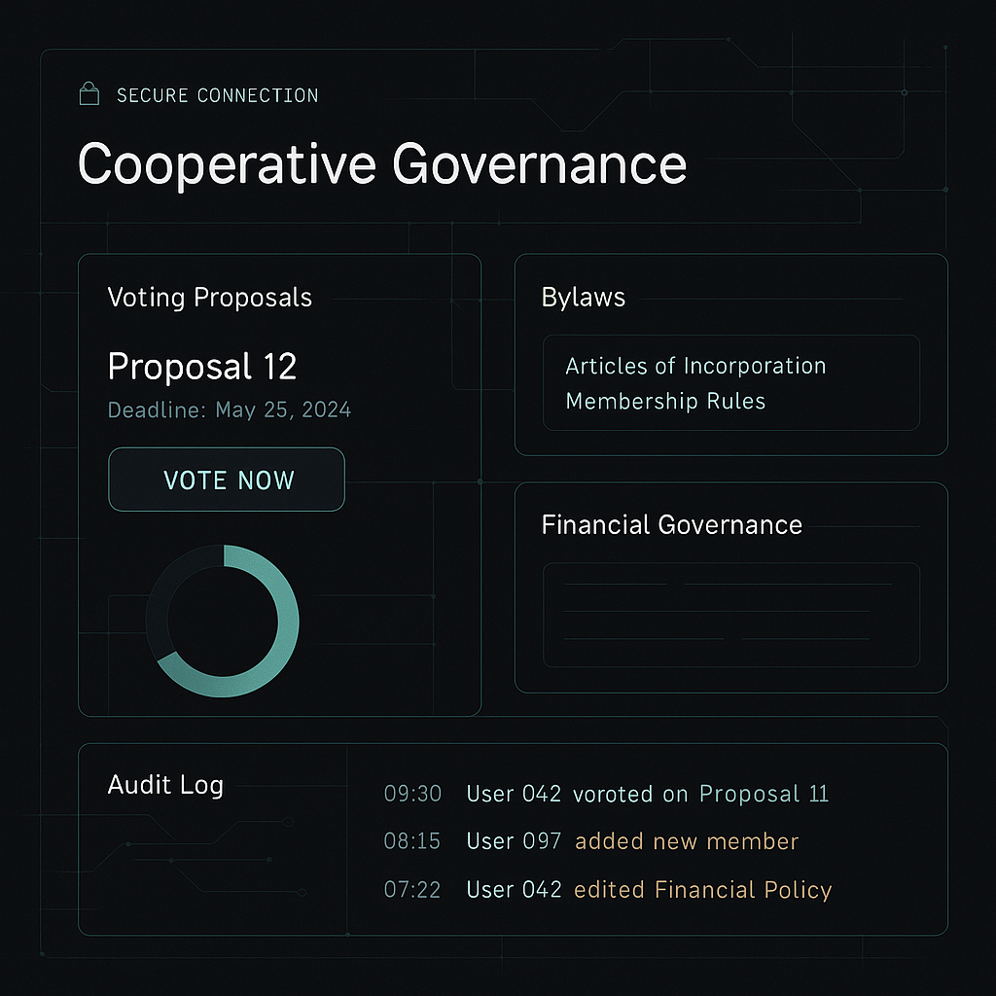Open the Membership Rules link
The height and width of the screenshot is (996, 996).
pos(665,401)
